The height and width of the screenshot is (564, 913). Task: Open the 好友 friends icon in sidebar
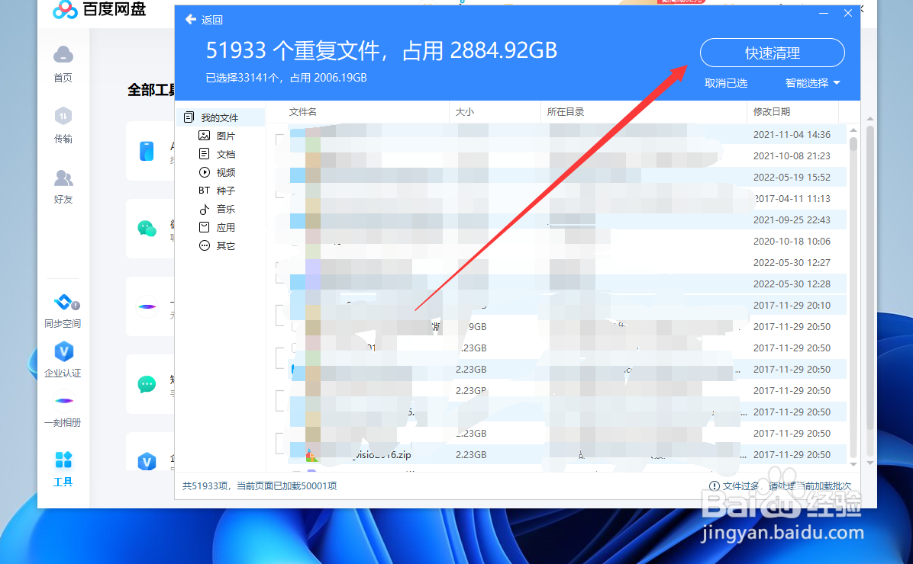(x=63, y=178)
